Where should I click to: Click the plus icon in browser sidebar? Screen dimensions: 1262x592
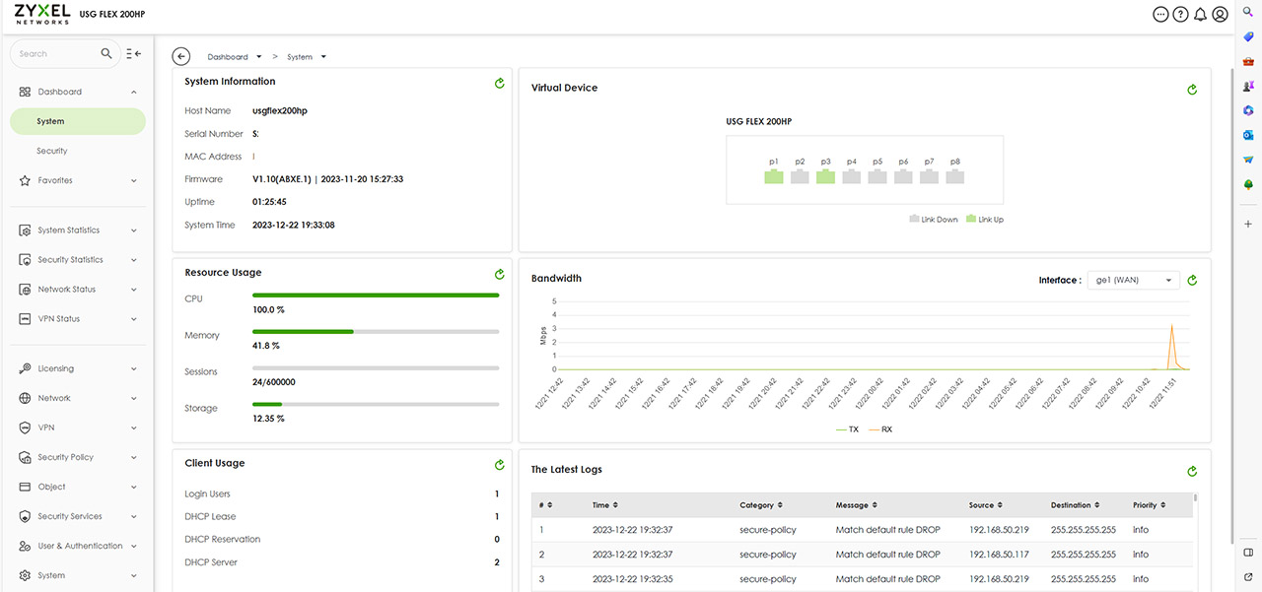point(1247,224)
